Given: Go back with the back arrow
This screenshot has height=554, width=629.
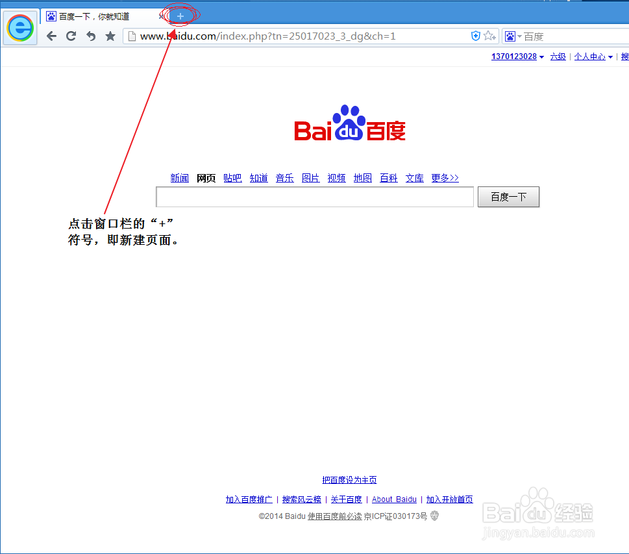Looking at the screenshot, I should tap(51, 36).
